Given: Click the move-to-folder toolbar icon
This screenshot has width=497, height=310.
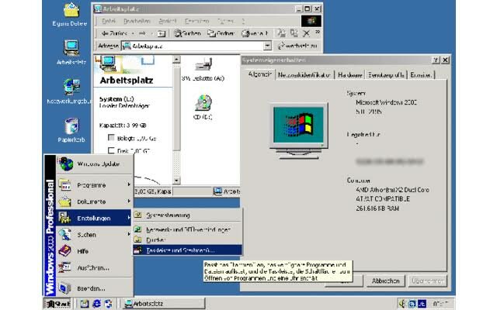Looking at the screenshot, I should click(x=281, y=33).
